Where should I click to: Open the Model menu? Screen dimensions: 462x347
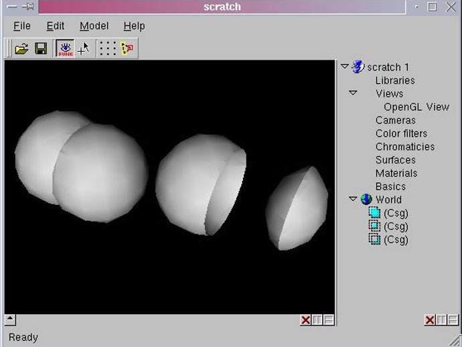coord(94,26)
